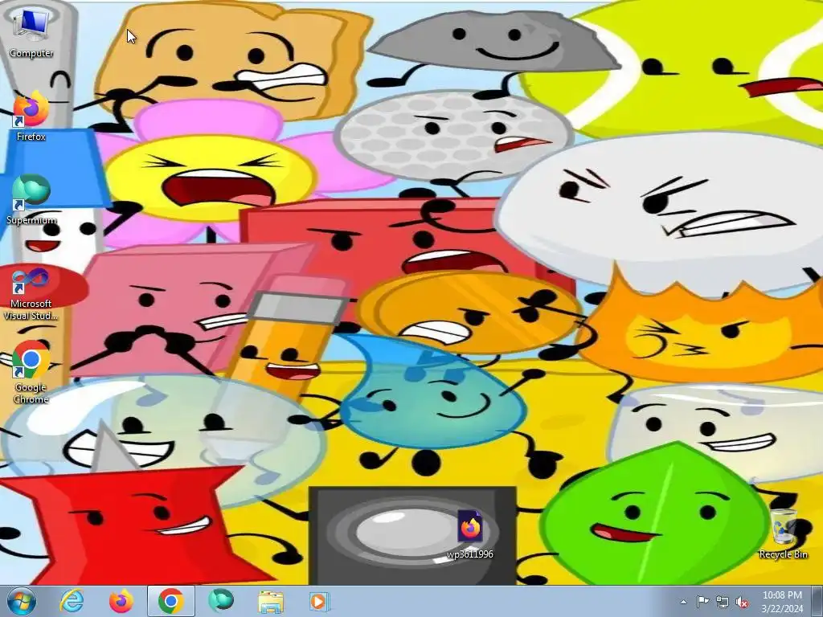Launch Firefox from the taskbar
The width and height of the screenshot is (823, 617).
tap(121, 601)
